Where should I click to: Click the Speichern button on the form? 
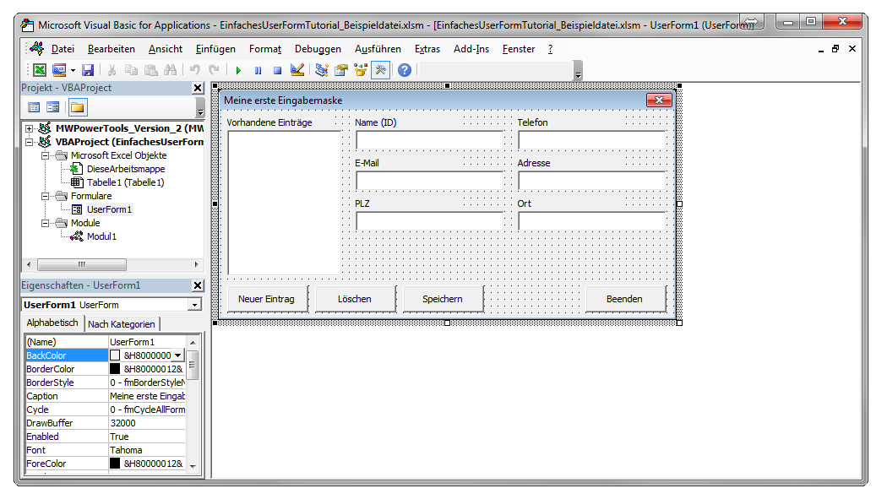point(443,299)
